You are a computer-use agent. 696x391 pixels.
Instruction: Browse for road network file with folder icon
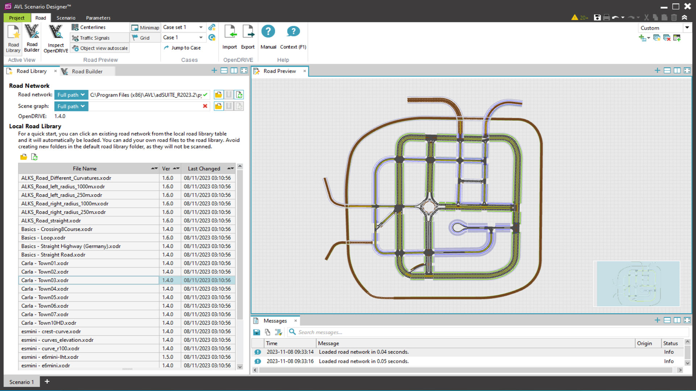tap(219, 95)
